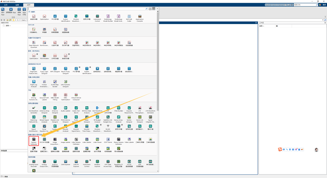Open the Application Compiler app
Image resolution: width=327 pixels, height=178 pixels.
click(140, 18)
